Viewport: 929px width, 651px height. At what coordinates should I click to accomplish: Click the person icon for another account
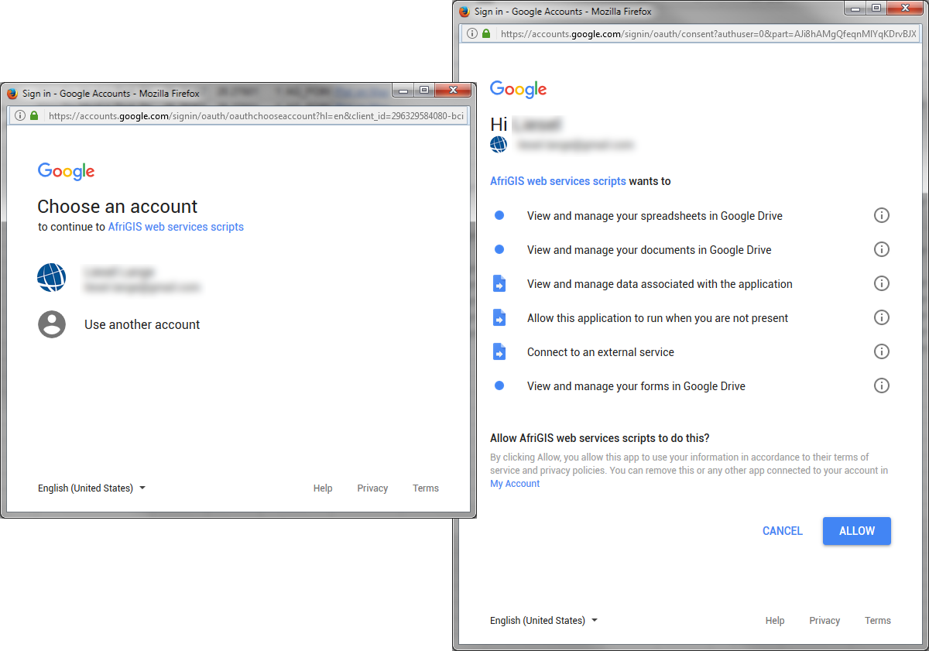coord(52,324)
